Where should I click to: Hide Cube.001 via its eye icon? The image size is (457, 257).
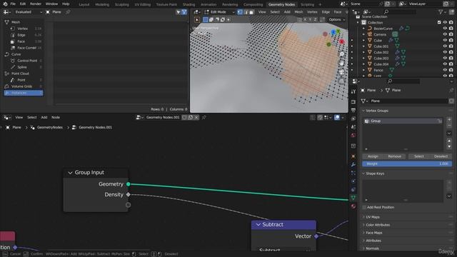pyautogui.click(x=445, y=46)
